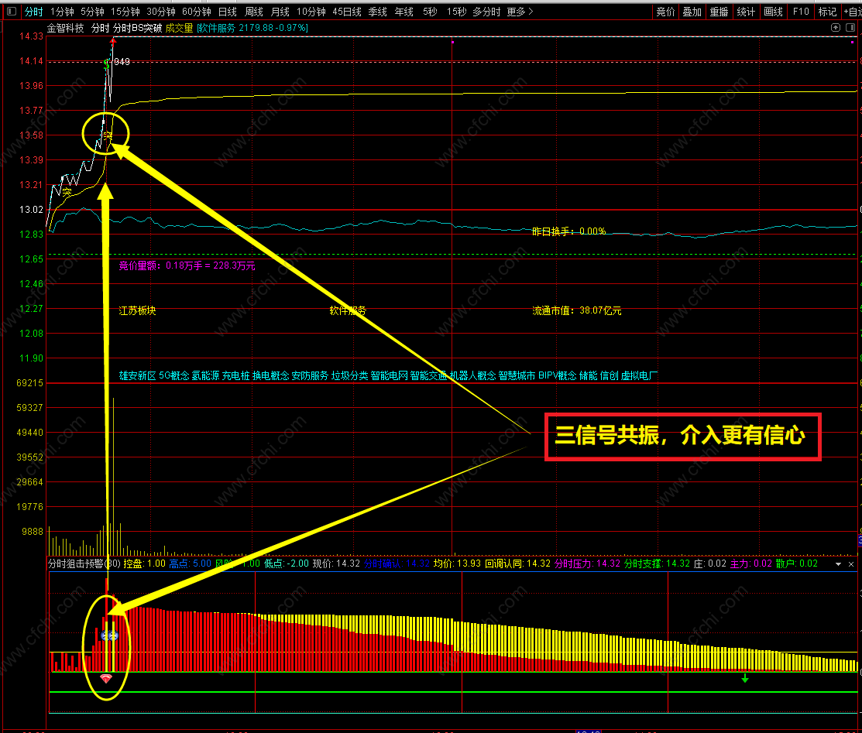Click the 标记 mark button
This screenshot has height=733, width=862.
827,12
